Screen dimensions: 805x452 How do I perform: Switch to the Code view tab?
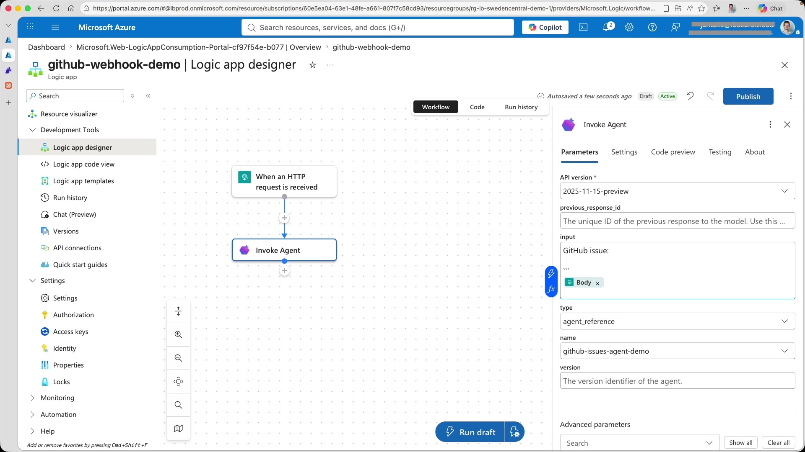[x=477, y=107]
